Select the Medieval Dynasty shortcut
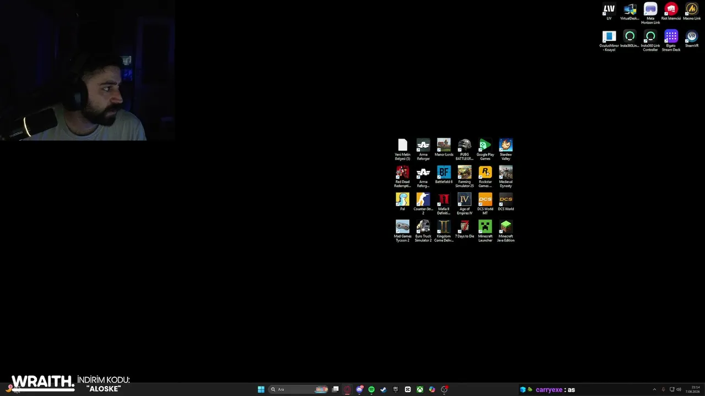Image resolution: width=705 pixels, height=396 pixels. click(506, 177)
